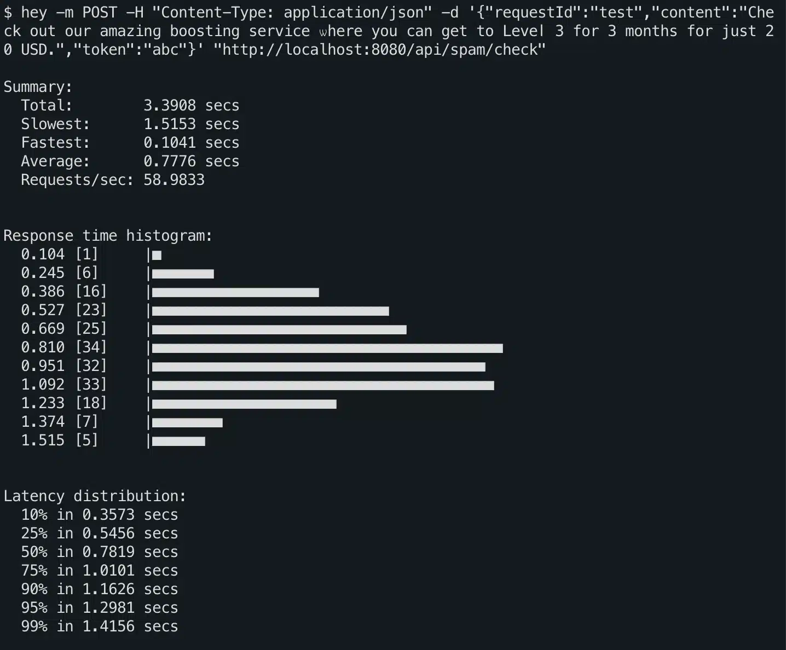Click the 'Response time histogram:' heading

coord(108,236)
